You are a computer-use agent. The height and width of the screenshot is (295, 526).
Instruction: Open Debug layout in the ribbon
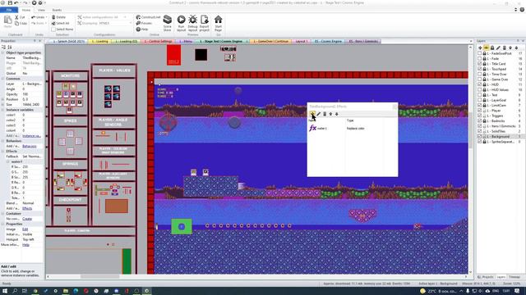(x=192, y=23)
